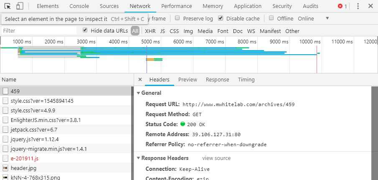Image resolution: width=378 pixels, height=180 pixels.
Task: Open the Performance tab
Action: 177,6
